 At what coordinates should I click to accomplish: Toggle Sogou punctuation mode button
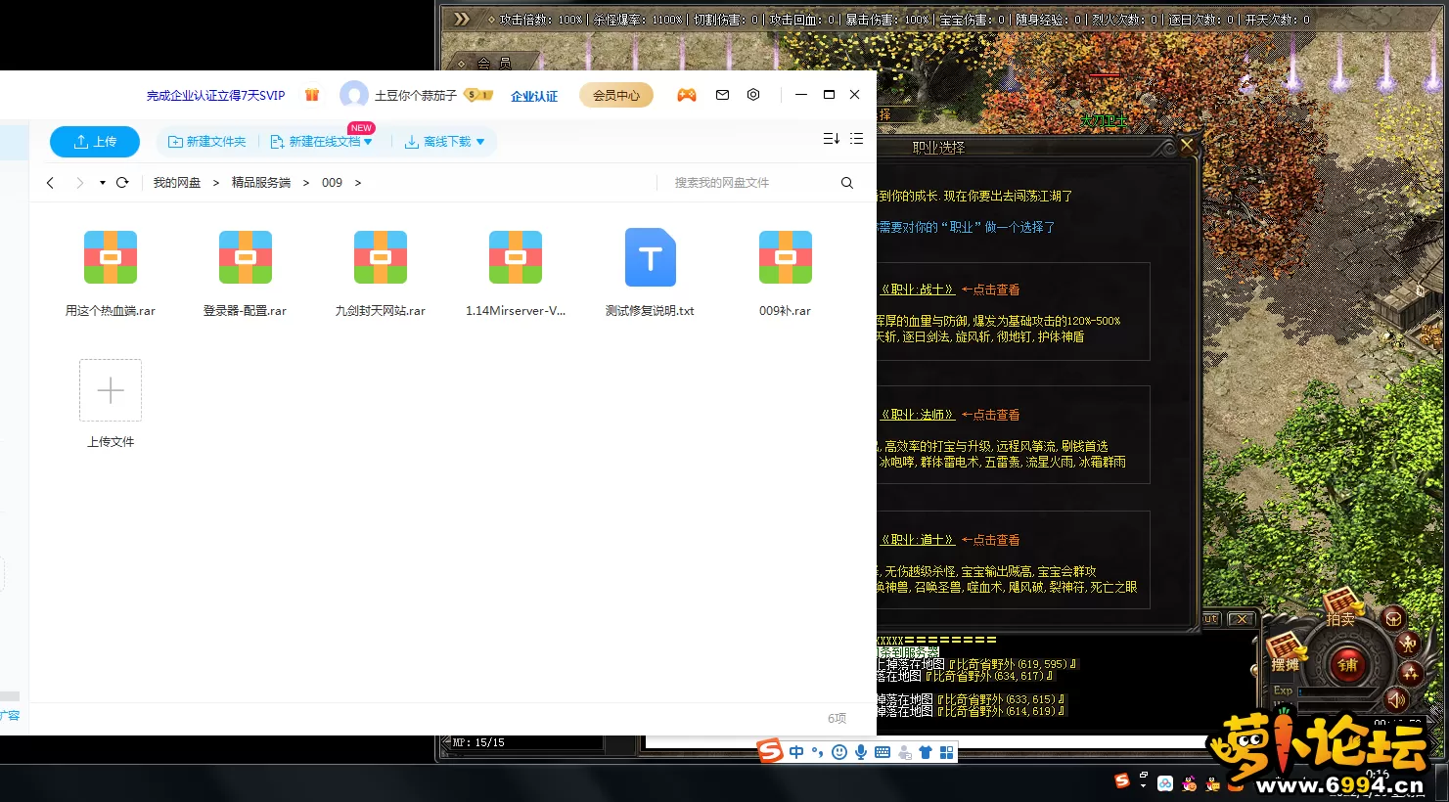[x=817, y=752]
